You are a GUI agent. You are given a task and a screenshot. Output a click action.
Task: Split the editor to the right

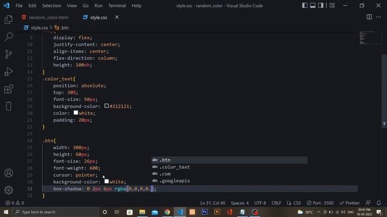pos(369,17)
